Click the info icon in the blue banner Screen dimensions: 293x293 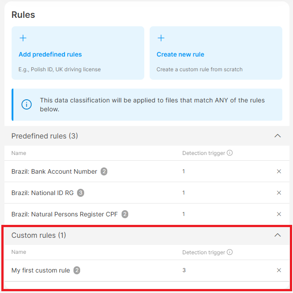[27, 105]
